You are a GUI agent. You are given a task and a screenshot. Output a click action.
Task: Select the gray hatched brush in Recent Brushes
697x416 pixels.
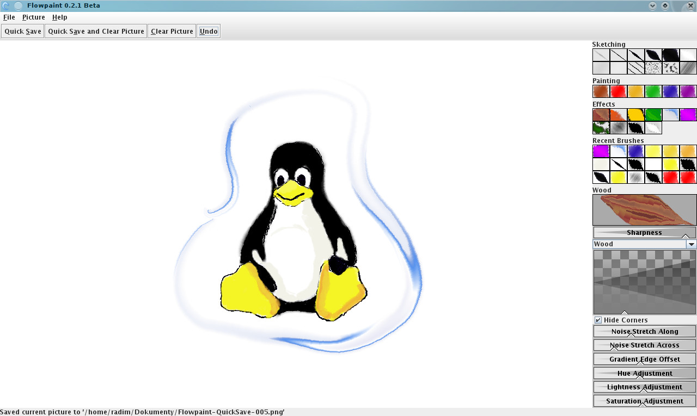(636, 177)
